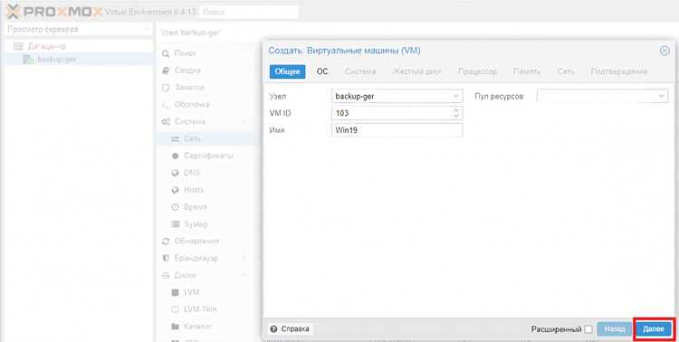Click the LVM-Thin icon
The image size is (679, 342).
pyautogui.click(x=175, y=309)
